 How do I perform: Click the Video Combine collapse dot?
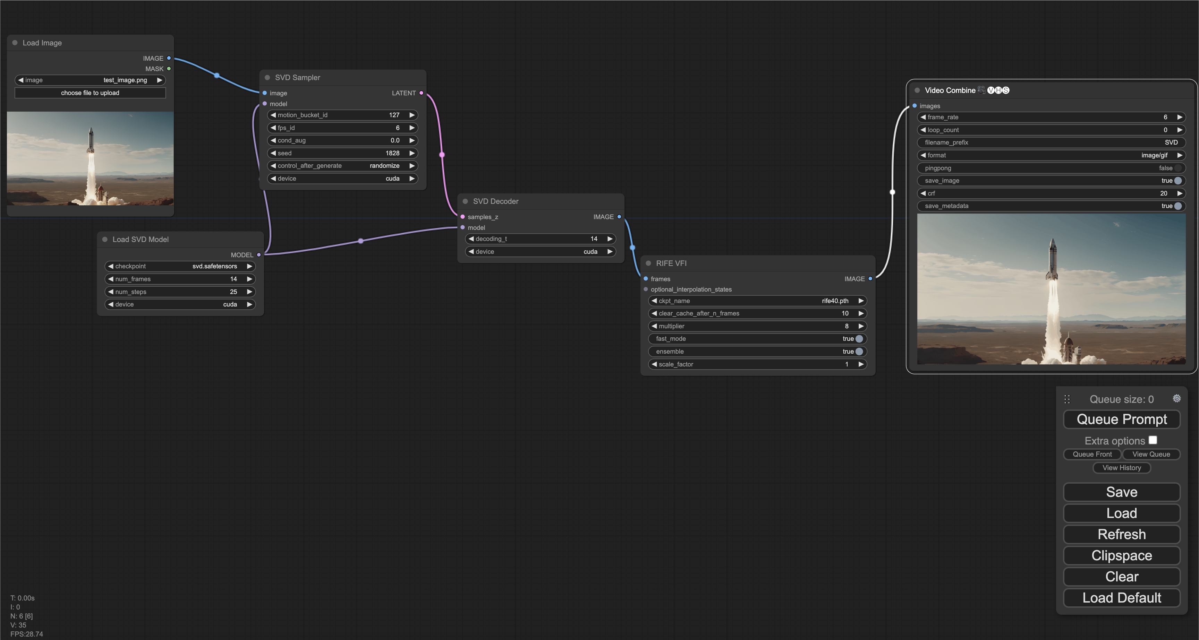(917, 90)
